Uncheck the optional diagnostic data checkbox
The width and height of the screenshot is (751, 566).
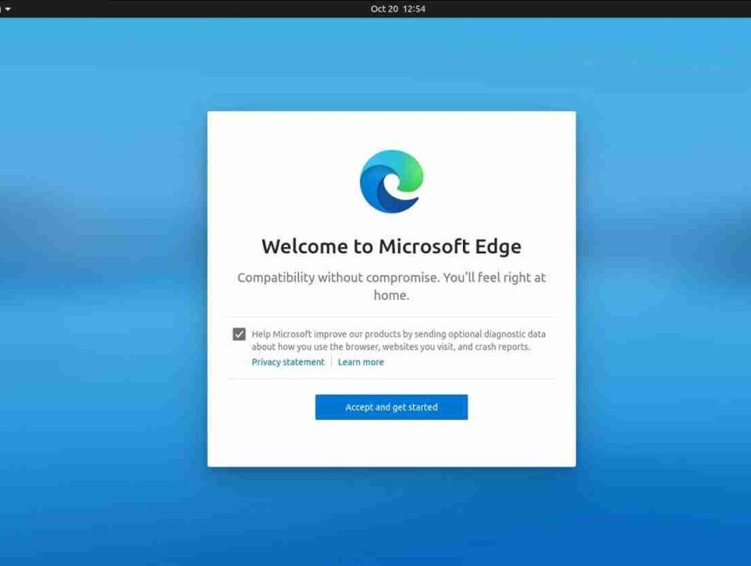pyautogui.click(x=239, y=334)
